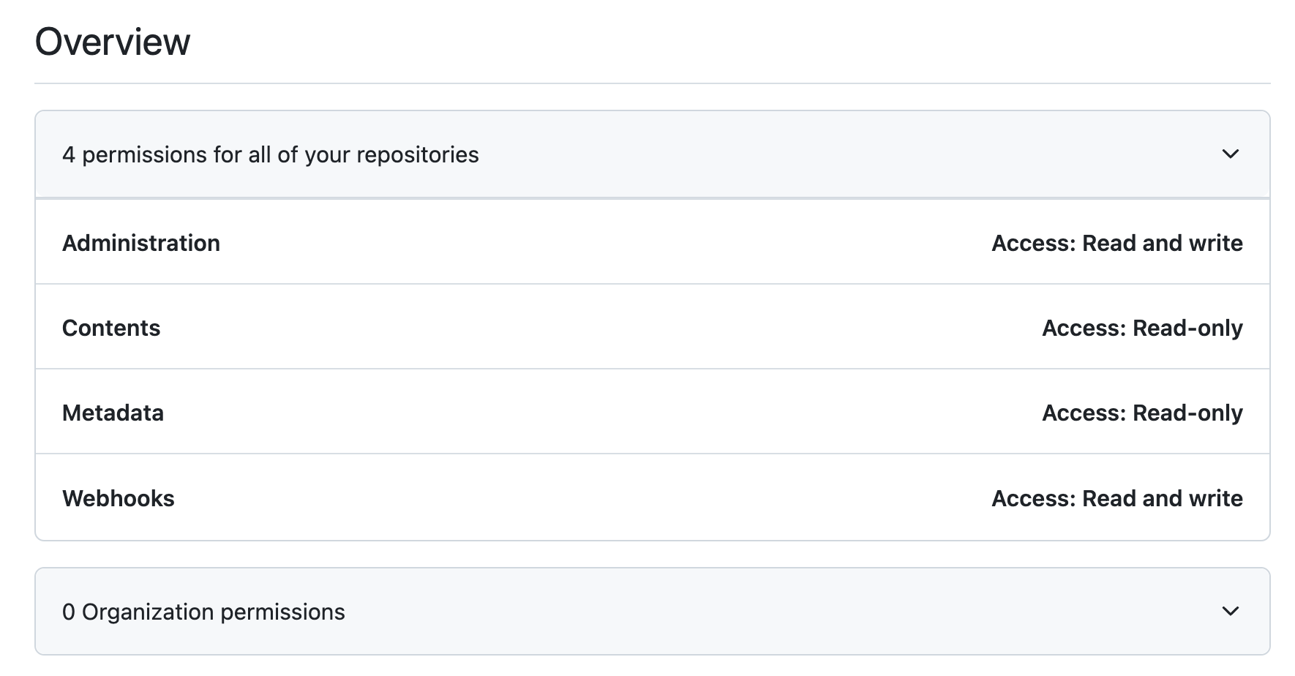1295x676 pixels.
Task: Click the '4 permissions for all of your repositories' header
Action: pos(652,154)
